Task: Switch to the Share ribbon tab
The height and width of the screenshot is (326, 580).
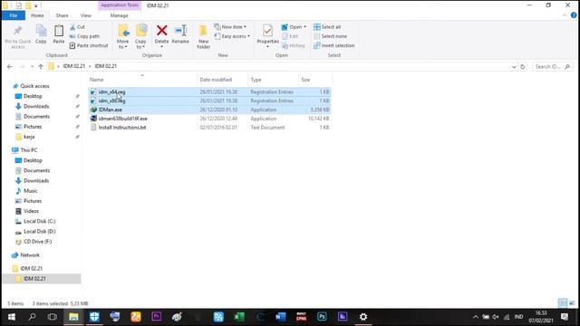Action: pos(62,15)
